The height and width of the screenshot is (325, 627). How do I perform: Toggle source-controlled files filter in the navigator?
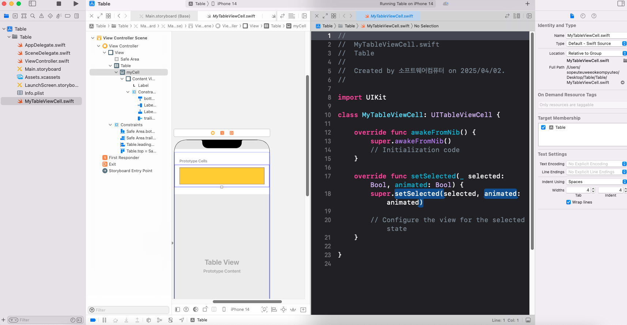[79, 320]
